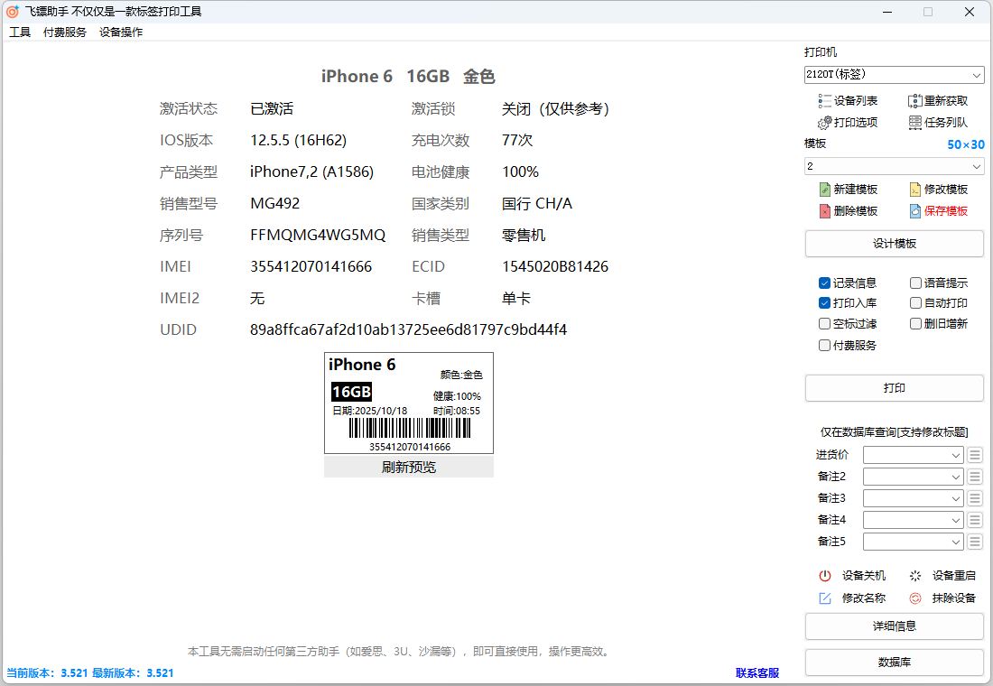
Task: Expand the 打印机 printer dropdown
Action: click(894, 75)
